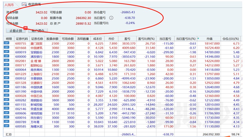Image resolution: width=245 pixels, height=137 pixels.
Task: Select stock name 南钢股份
Action: 36,100
